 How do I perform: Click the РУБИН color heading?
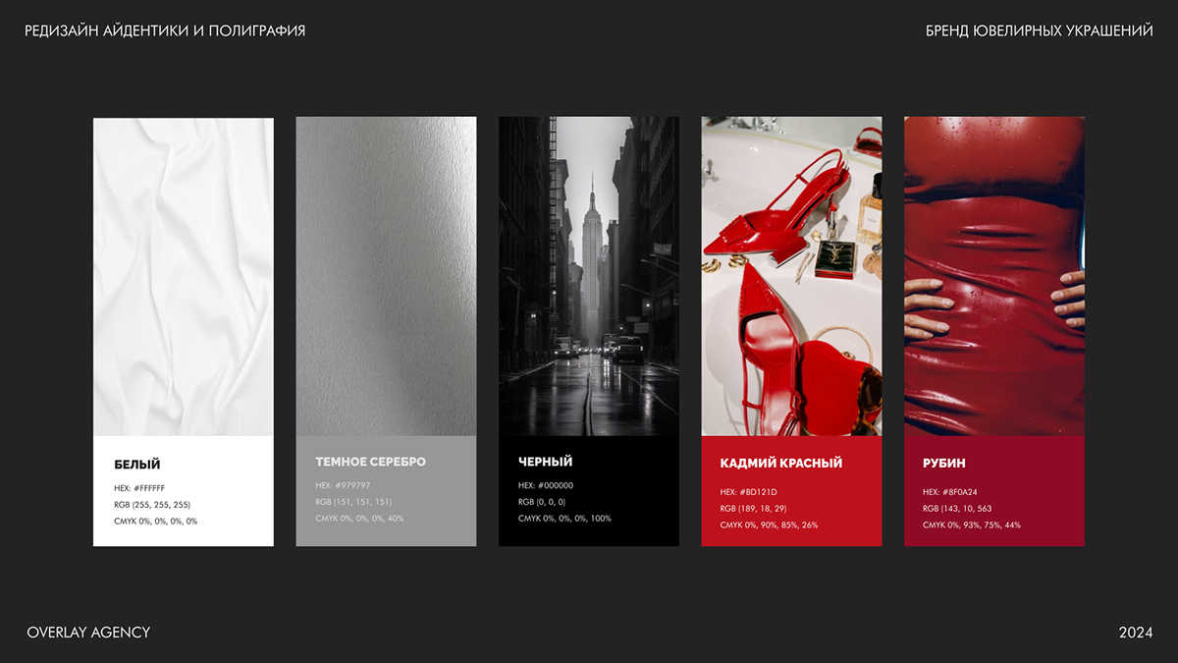943,463
